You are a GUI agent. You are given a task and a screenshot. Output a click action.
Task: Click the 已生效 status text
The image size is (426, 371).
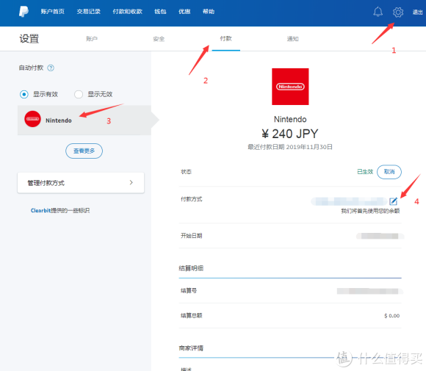click(365, 172)
